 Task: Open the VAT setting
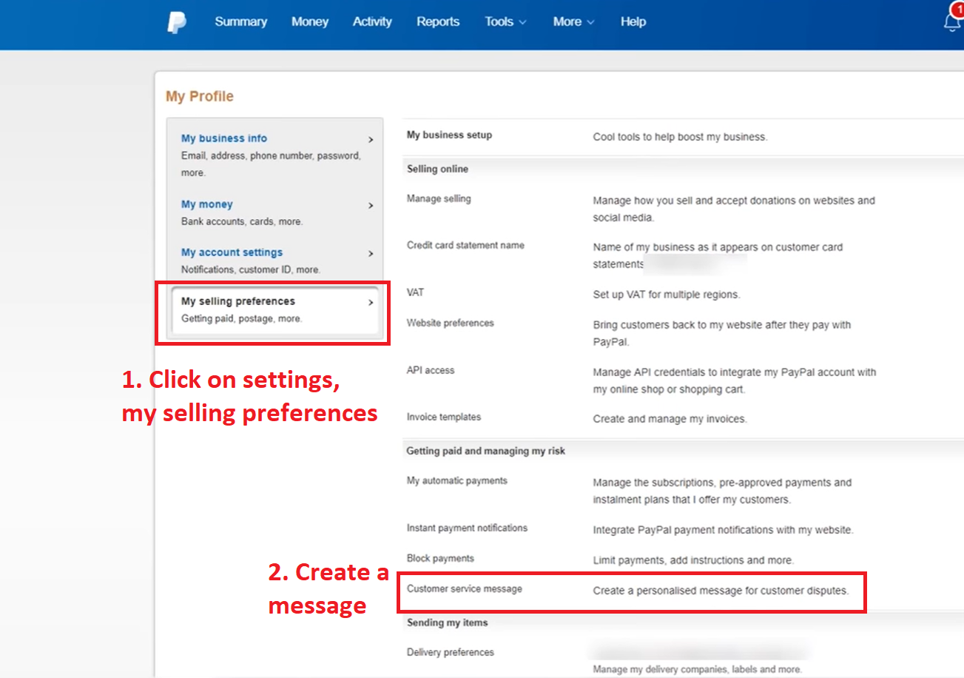tap(416, 292)
